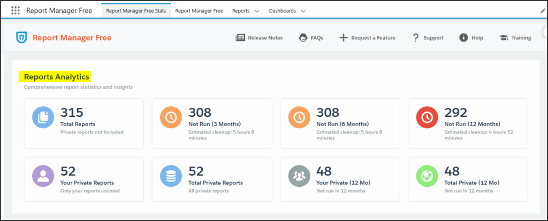Select the Total Reports 315 card
548x221 pixels.
(84, 123)
